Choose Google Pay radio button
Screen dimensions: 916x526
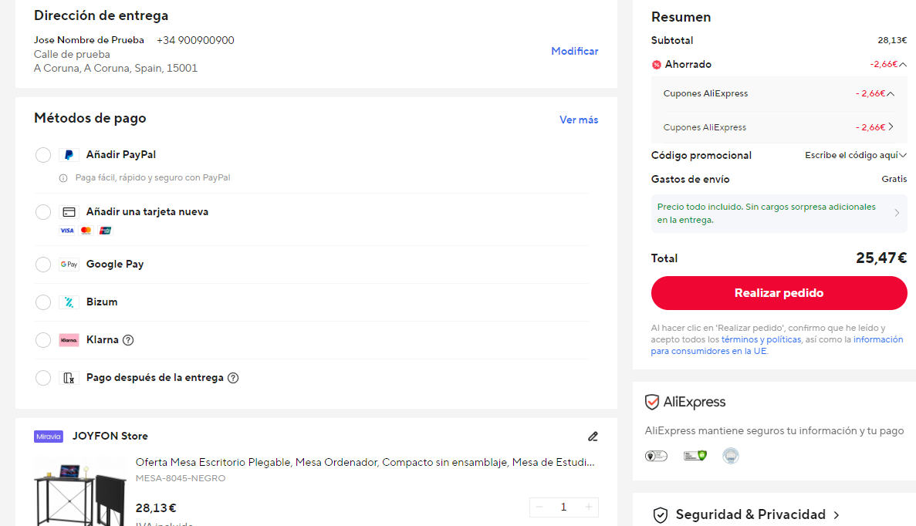[43, 265]
